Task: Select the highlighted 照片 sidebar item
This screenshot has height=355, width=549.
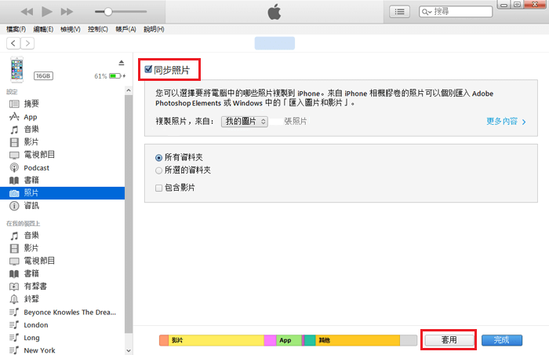Action: coord(62,193)
